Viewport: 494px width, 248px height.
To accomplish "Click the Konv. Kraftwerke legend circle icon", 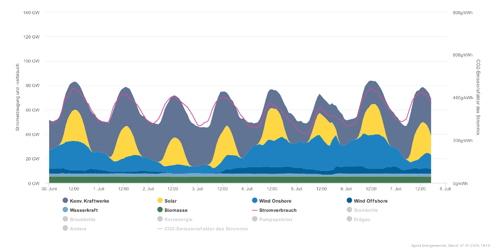I will point(65,201).
